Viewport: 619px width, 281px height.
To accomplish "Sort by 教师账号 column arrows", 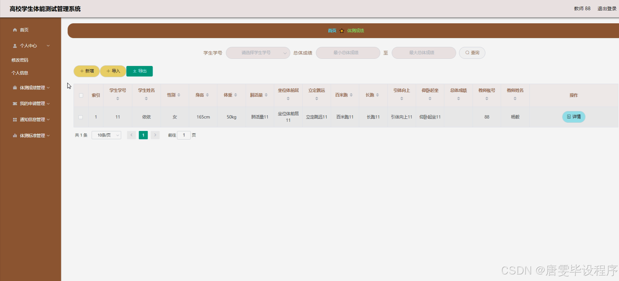I will coord(487,98).
